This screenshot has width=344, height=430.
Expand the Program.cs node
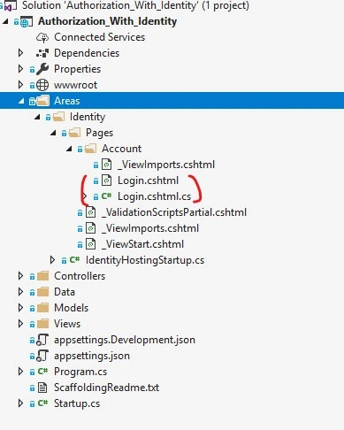(20, 372)
